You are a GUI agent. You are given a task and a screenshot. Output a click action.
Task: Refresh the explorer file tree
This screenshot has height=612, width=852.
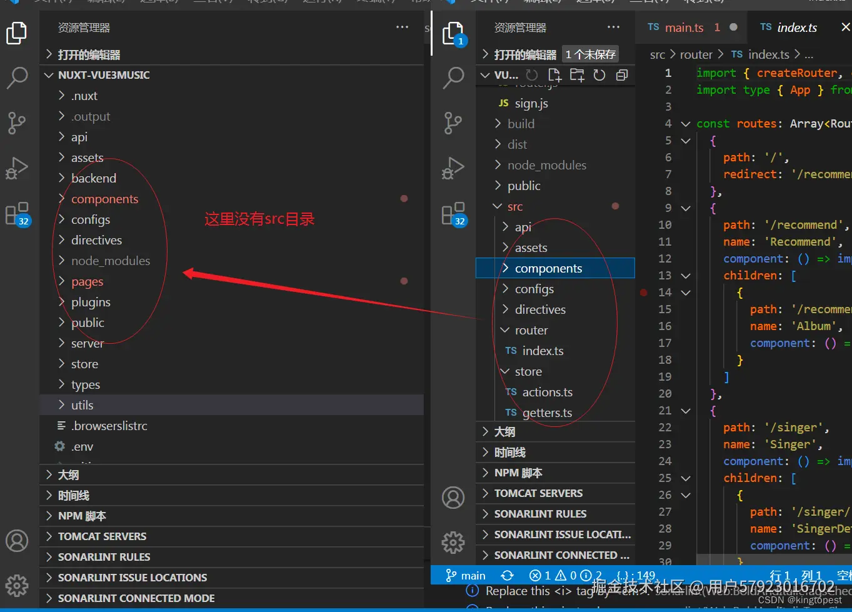pos(599,75)
